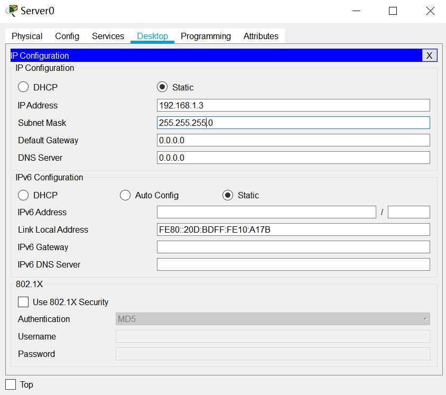
Task: Click the blue IP Configuration title bar
Action: [216, 56]
